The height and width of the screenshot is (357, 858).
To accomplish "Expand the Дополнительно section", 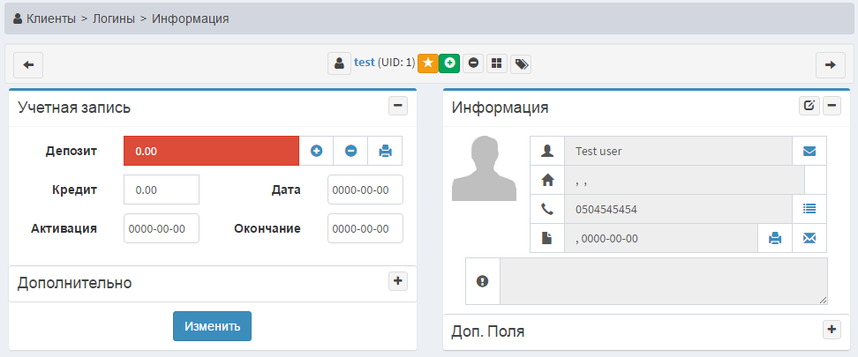I will coord(397,281).
